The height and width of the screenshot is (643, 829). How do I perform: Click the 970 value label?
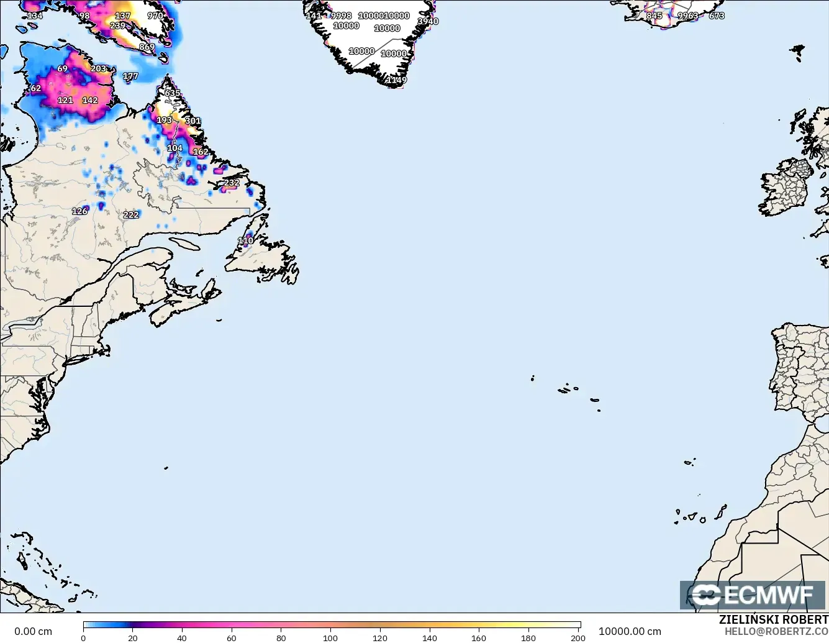coord(155,16)
